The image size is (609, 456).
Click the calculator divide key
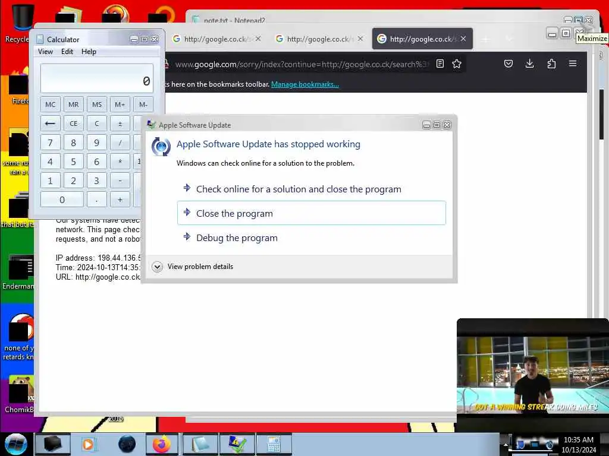pyautogui.click(x=120, y=142)
